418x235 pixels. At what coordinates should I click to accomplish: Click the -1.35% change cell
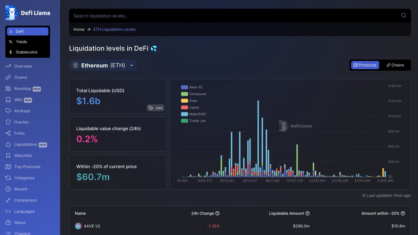pyautogui.click(x=213, y=226)
